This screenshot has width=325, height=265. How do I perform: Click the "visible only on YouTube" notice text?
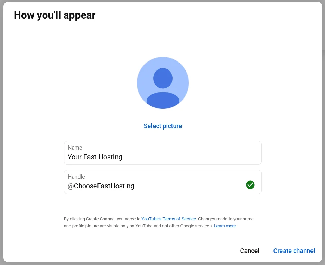tap(138, 226)
